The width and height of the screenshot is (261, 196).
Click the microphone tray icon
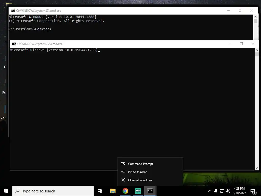216,191
